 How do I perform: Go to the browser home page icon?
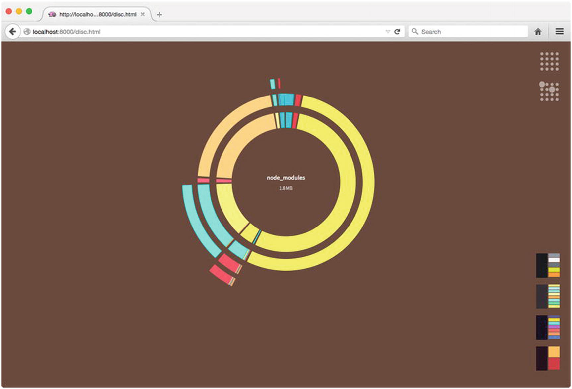click(x=538, y=32)
